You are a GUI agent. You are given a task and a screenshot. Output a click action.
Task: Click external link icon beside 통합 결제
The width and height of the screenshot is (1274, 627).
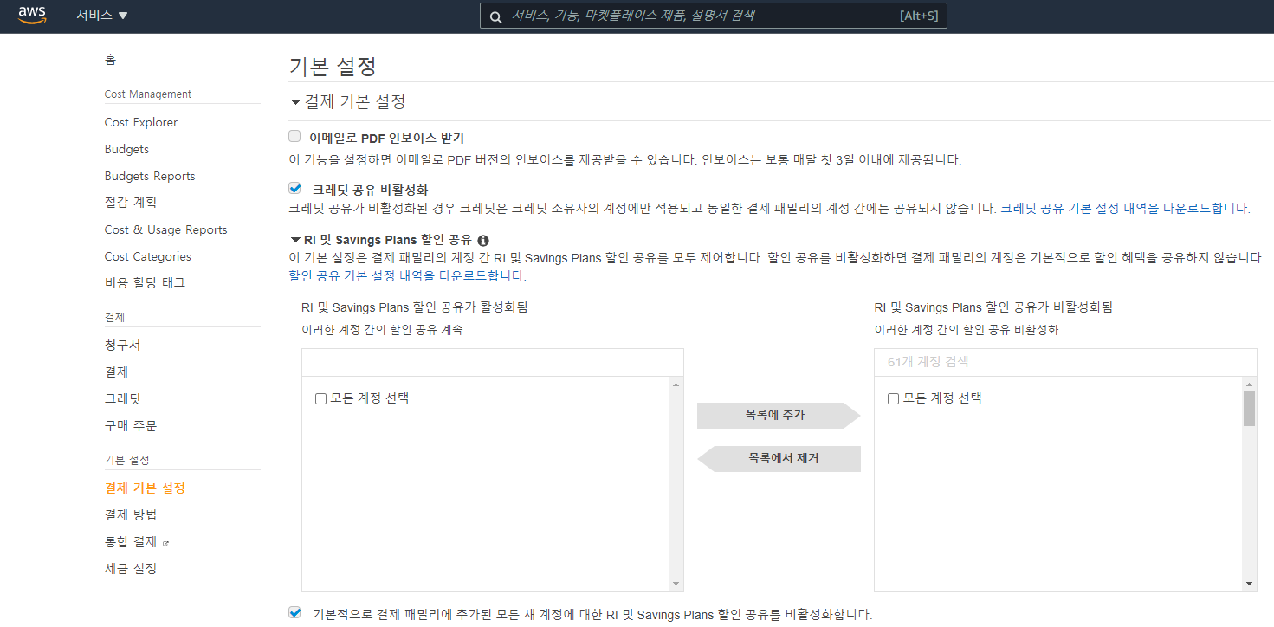(x=165, y=543)
